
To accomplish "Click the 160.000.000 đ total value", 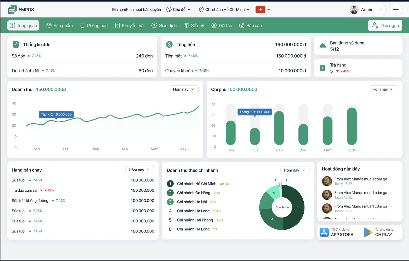I will [291, 45].
